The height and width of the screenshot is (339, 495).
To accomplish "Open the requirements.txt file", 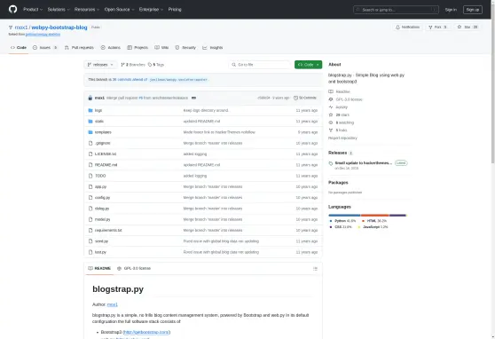I will coord(108,231).
